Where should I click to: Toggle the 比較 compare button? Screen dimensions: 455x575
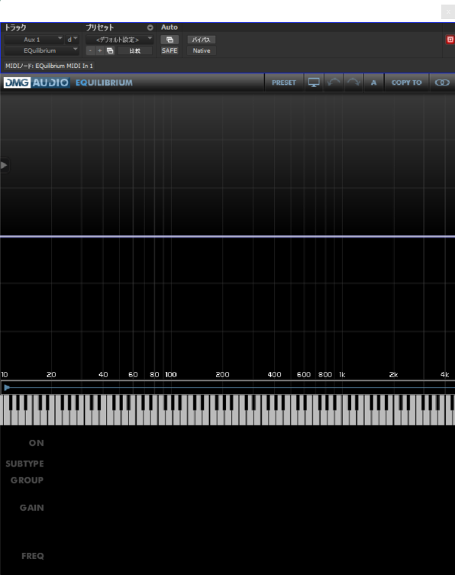click(135, 50)
